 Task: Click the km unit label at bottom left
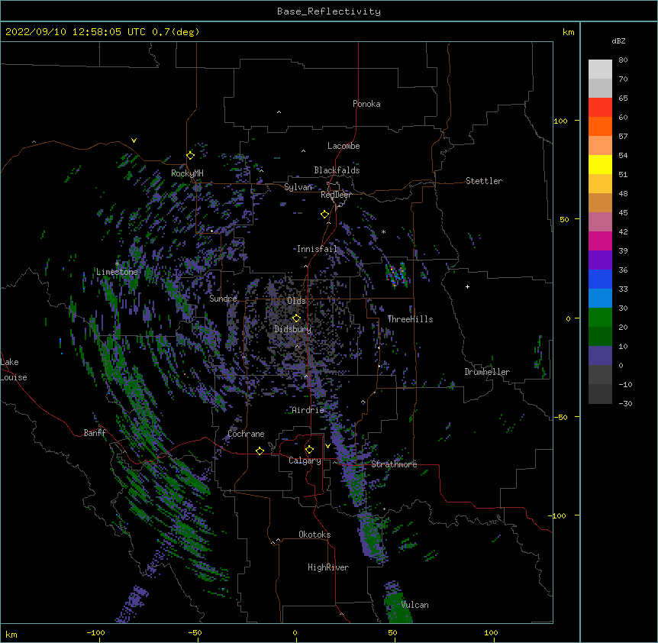click(11, 635)
